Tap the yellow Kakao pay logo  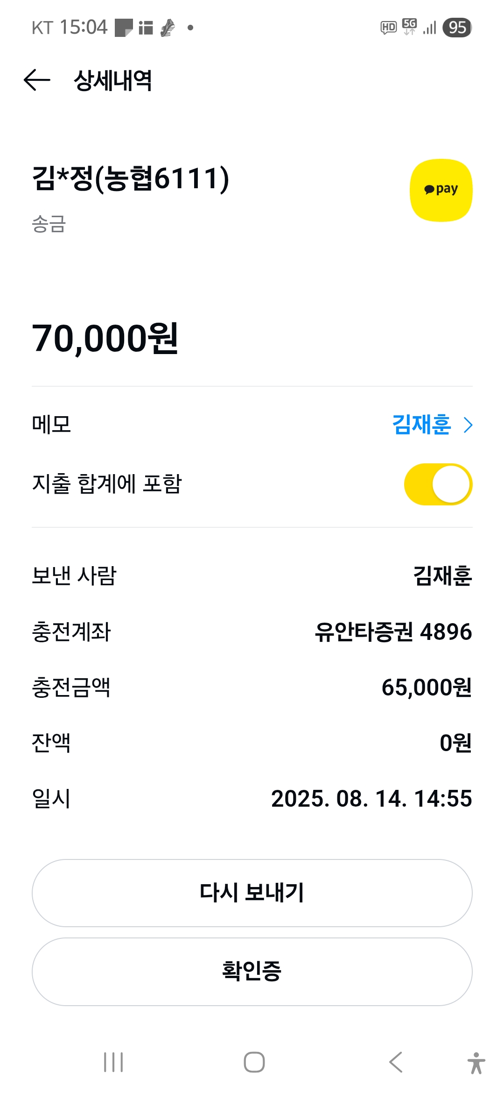(441, 190)
